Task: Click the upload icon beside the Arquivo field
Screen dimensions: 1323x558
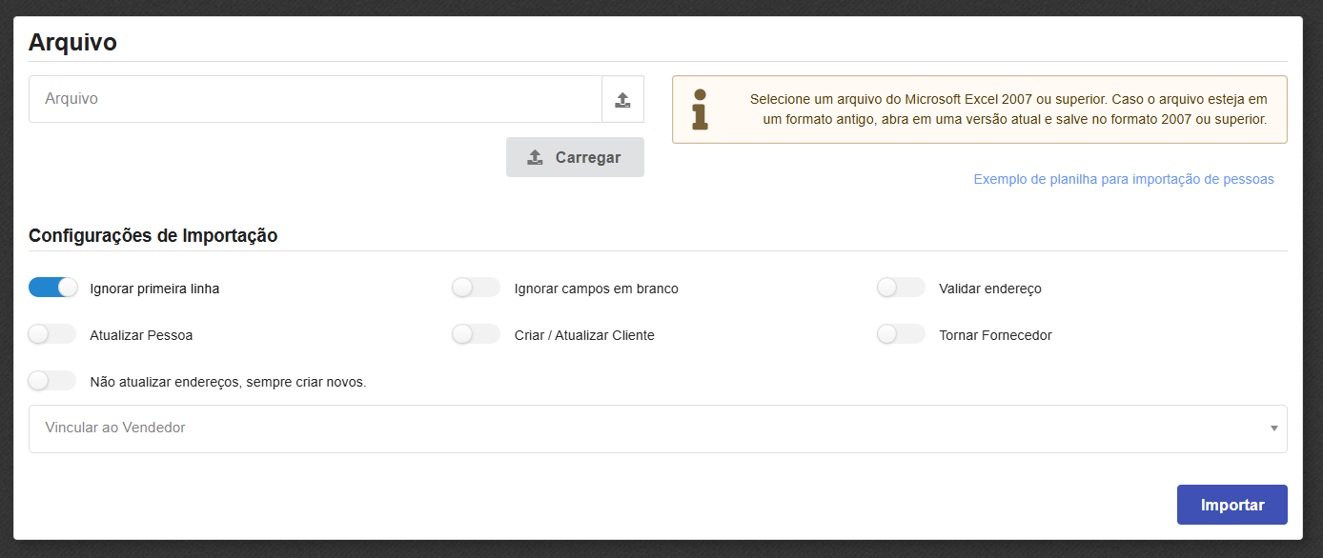Action: coord(622,100)
